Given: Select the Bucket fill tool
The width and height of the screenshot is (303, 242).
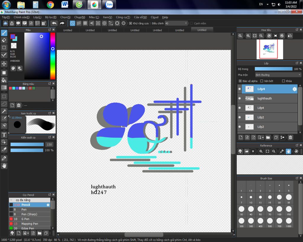Looking at the screenshot, I should click(x=4, y=80).
